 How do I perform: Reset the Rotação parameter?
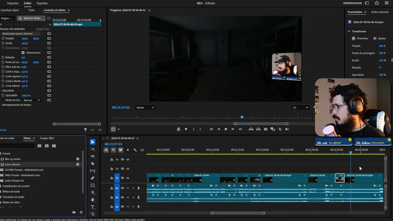click(x=49, y=57)
